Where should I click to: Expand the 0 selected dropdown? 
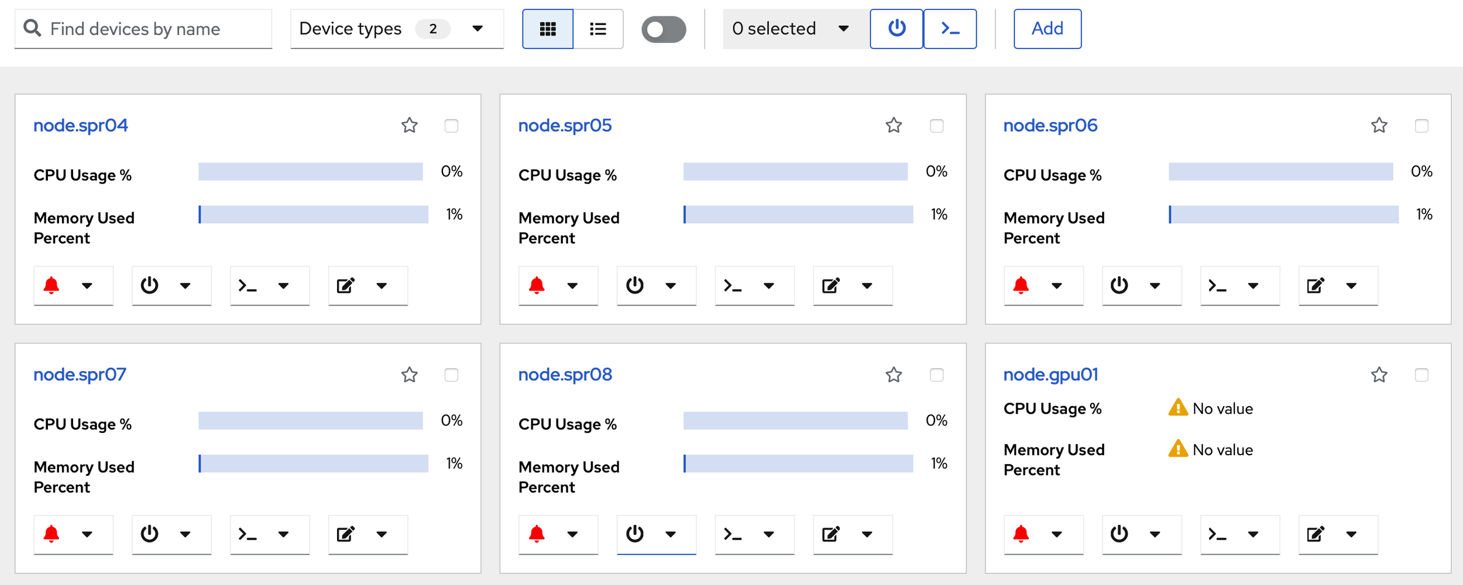point(796,29)
